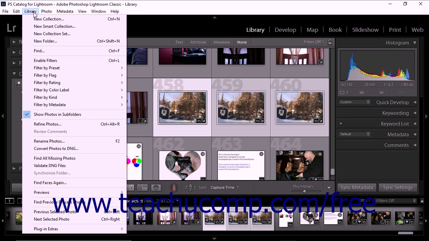The height and width of the screenshot is (241, 429).
Task: Collapse the Histogram panel
Action: point(415,43)
